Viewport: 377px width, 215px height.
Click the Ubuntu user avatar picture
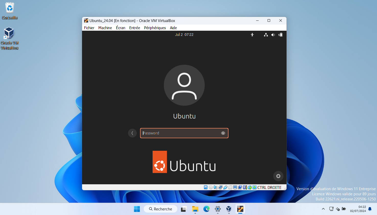pyautogui.click(x=184, y=85)
